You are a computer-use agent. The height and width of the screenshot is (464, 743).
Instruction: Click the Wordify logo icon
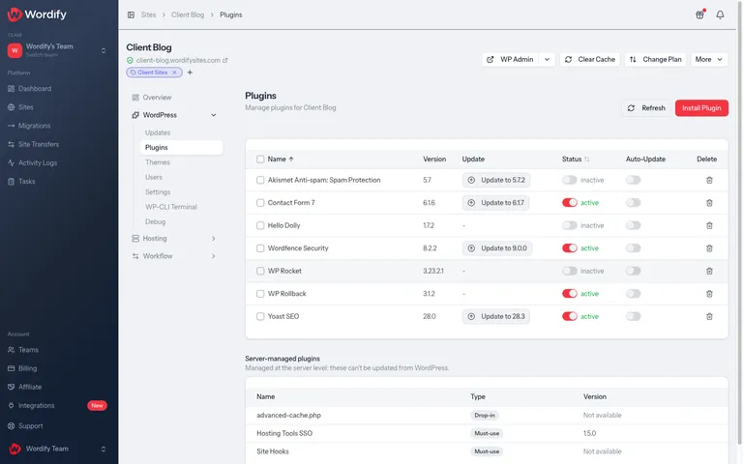point(15,14)
